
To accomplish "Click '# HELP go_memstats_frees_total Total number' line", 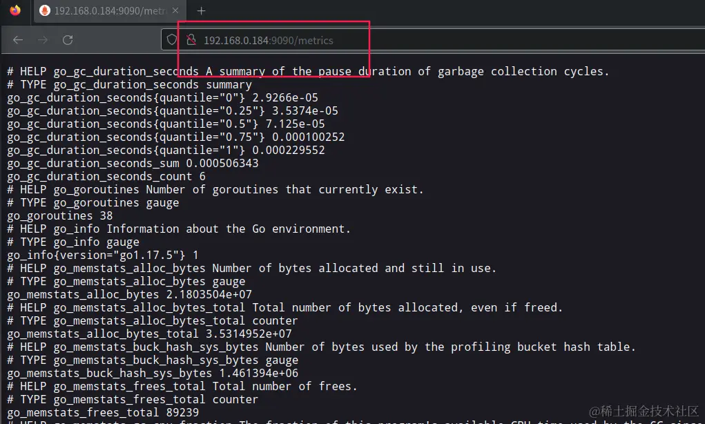I will click(x=182, y=386).
